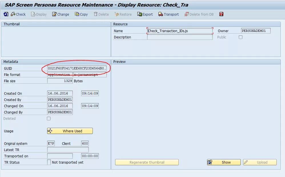Open the red help icon
Screen dimensions: 285x177
pyautogui.click(x=221, y=14)
